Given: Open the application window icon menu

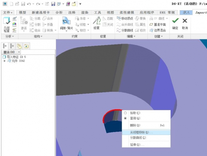Looking at the screenshot, I should click(5, 4).
